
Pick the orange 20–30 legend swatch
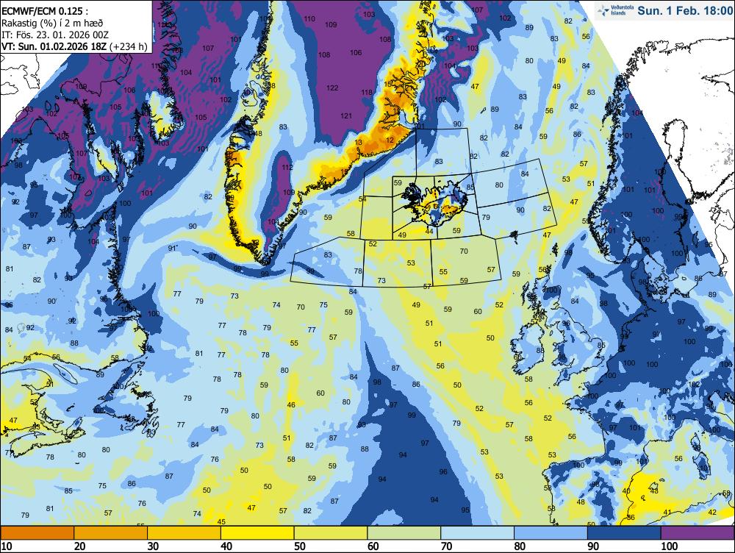pyautogui.click(x=111, y=533)
